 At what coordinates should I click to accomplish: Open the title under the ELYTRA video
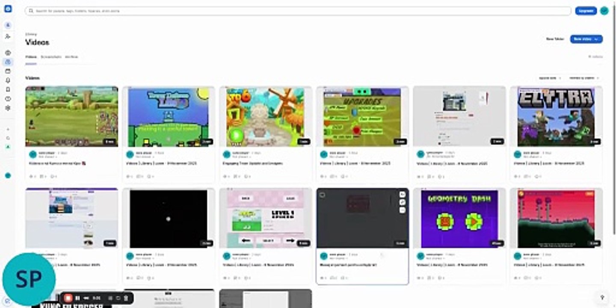click(x=549, y=163)
